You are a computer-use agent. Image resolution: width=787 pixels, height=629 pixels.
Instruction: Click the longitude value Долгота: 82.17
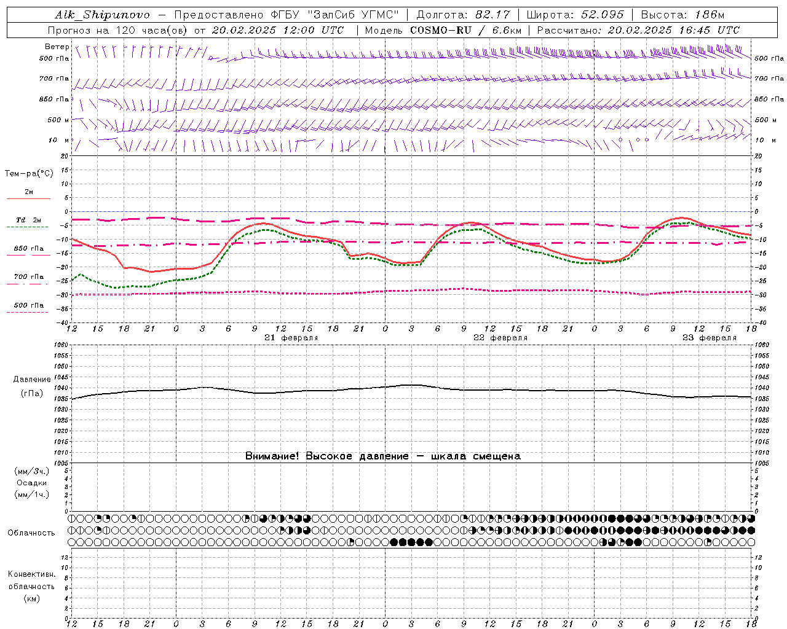point(462,15)
